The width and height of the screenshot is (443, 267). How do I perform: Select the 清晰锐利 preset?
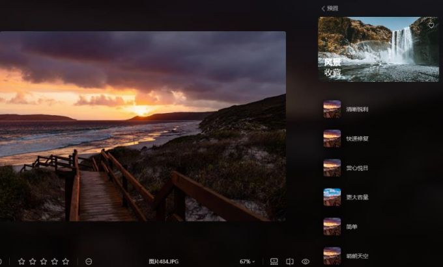tap(357, 109)
